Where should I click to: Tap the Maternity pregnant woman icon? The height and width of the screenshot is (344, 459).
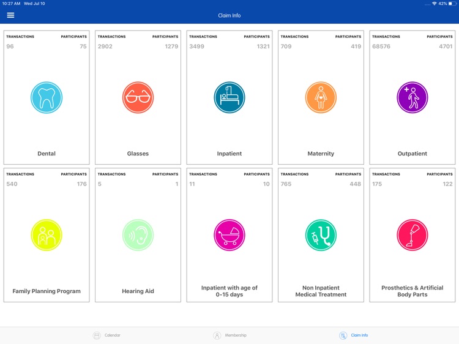click(x=321, y=97)
